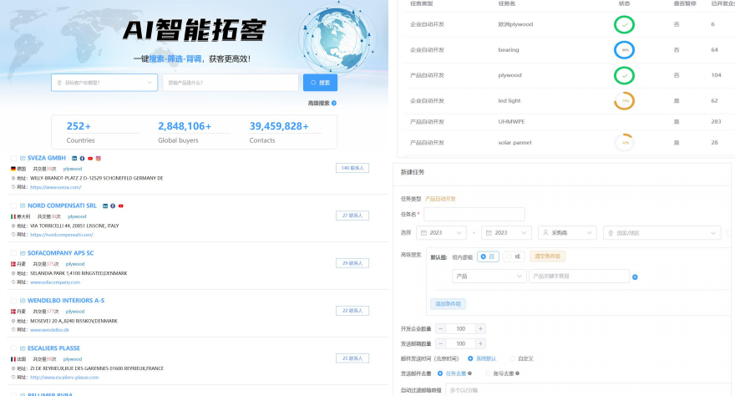Expand the 采购商 role dropdown
The width and height of the screenshot is (735, 396).
(568, 233)
